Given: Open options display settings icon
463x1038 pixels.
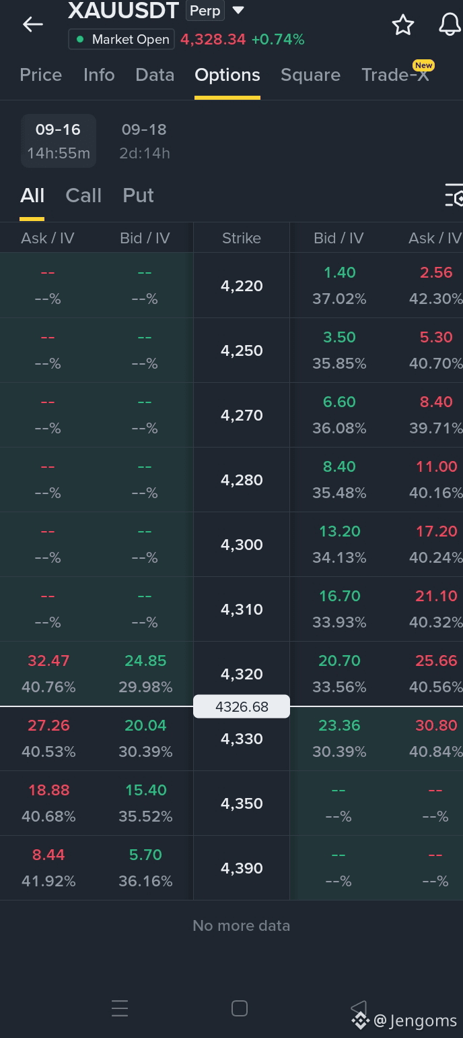Looking at the screenshot, I should pyautogui.click(x=454, y=195).
